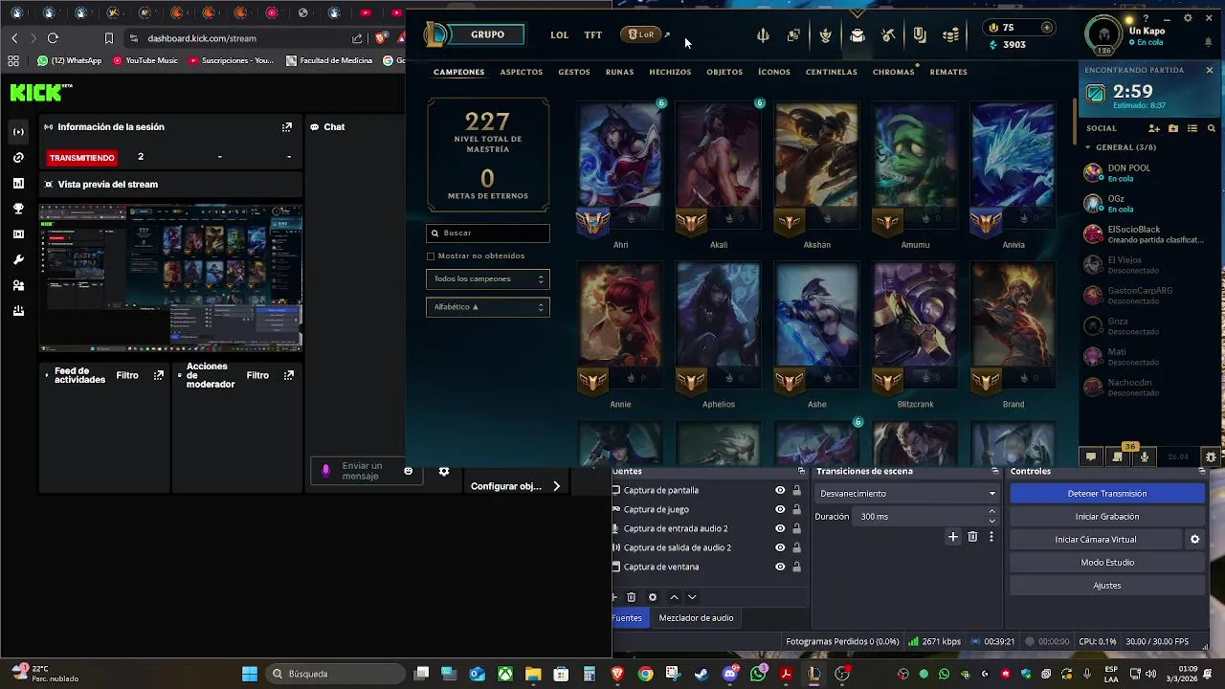The height and width of the screenshot is (689, 1225).
Task: Open the Kick sidebar link icon
Action: (18, 157)
